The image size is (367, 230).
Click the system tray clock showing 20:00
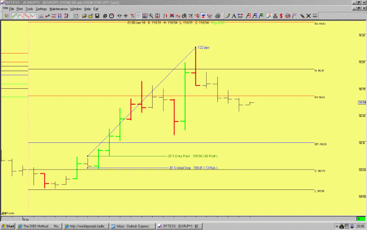360,226
